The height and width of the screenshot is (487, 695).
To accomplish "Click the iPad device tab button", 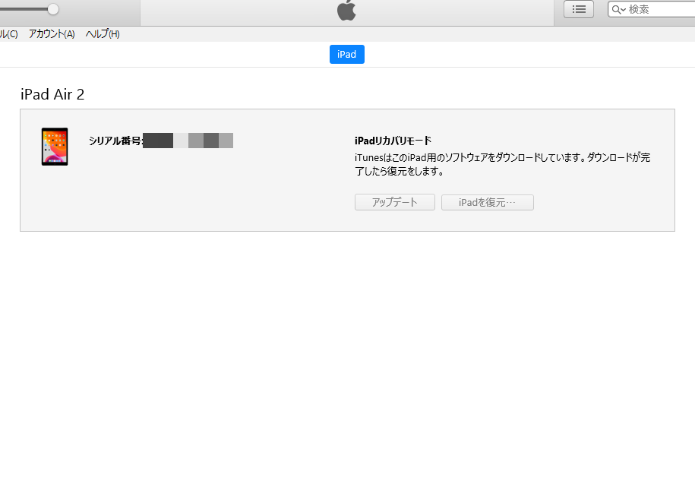I will pyautogui.click(x=346, y=54).
